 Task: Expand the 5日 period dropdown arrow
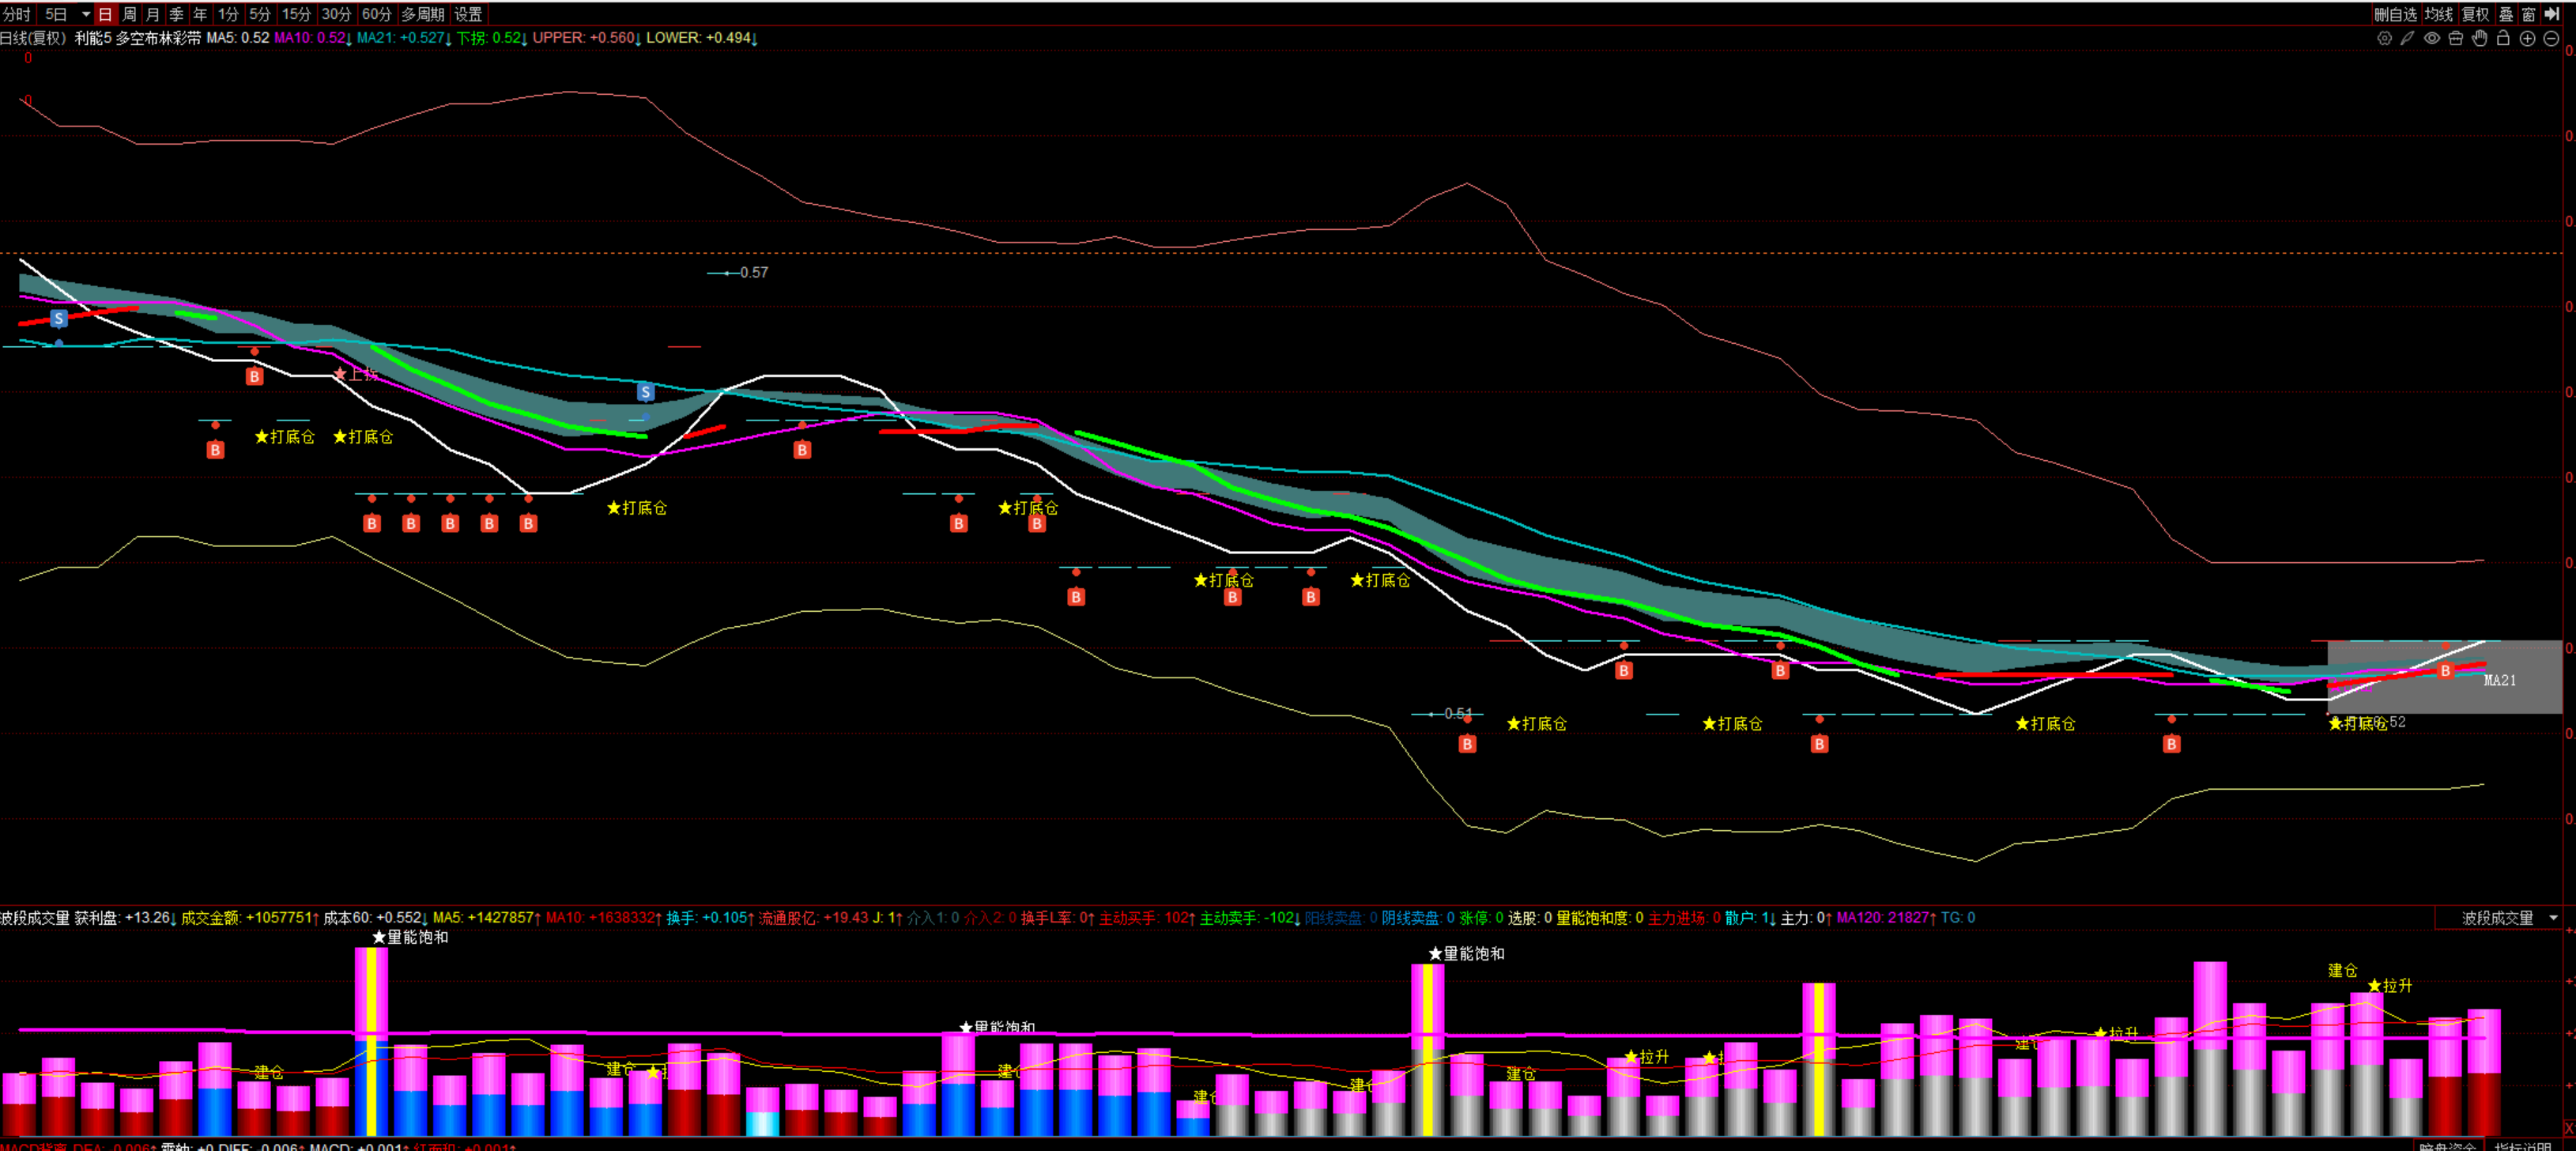tap(86, 14)
